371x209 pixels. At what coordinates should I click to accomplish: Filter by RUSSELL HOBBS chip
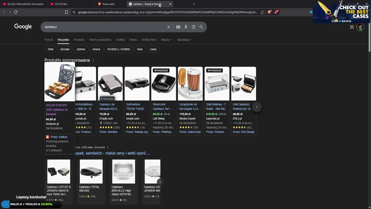click(119, 49)
